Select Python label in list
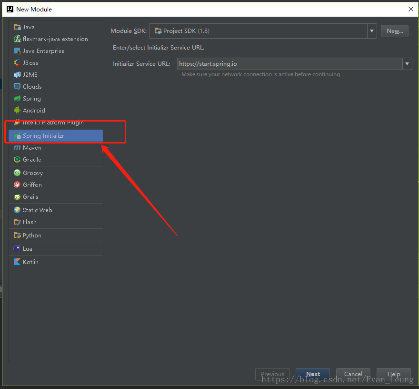This screenshot has width=419, height=389. pos(32,235)
